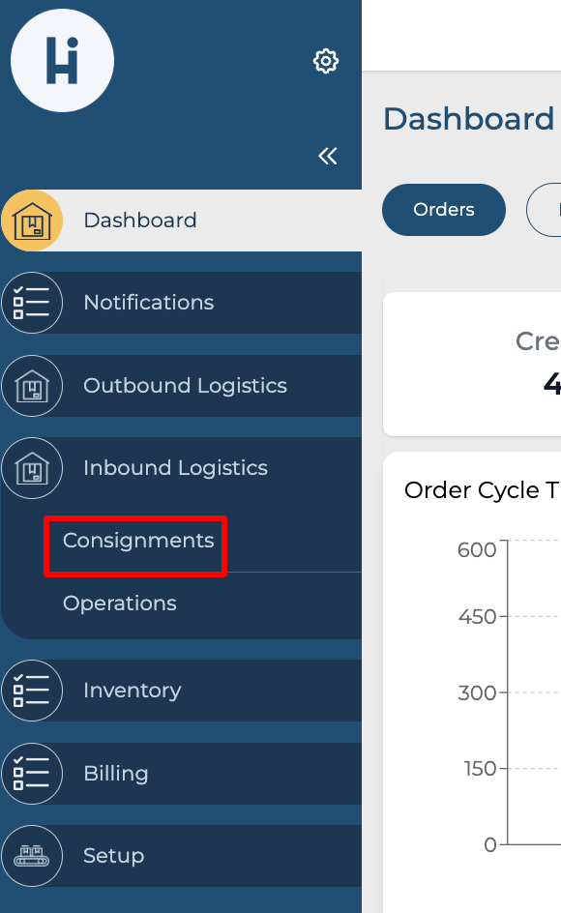Open the Setup menu label
This screenshot has width=561, height=913.
point(113,856)
